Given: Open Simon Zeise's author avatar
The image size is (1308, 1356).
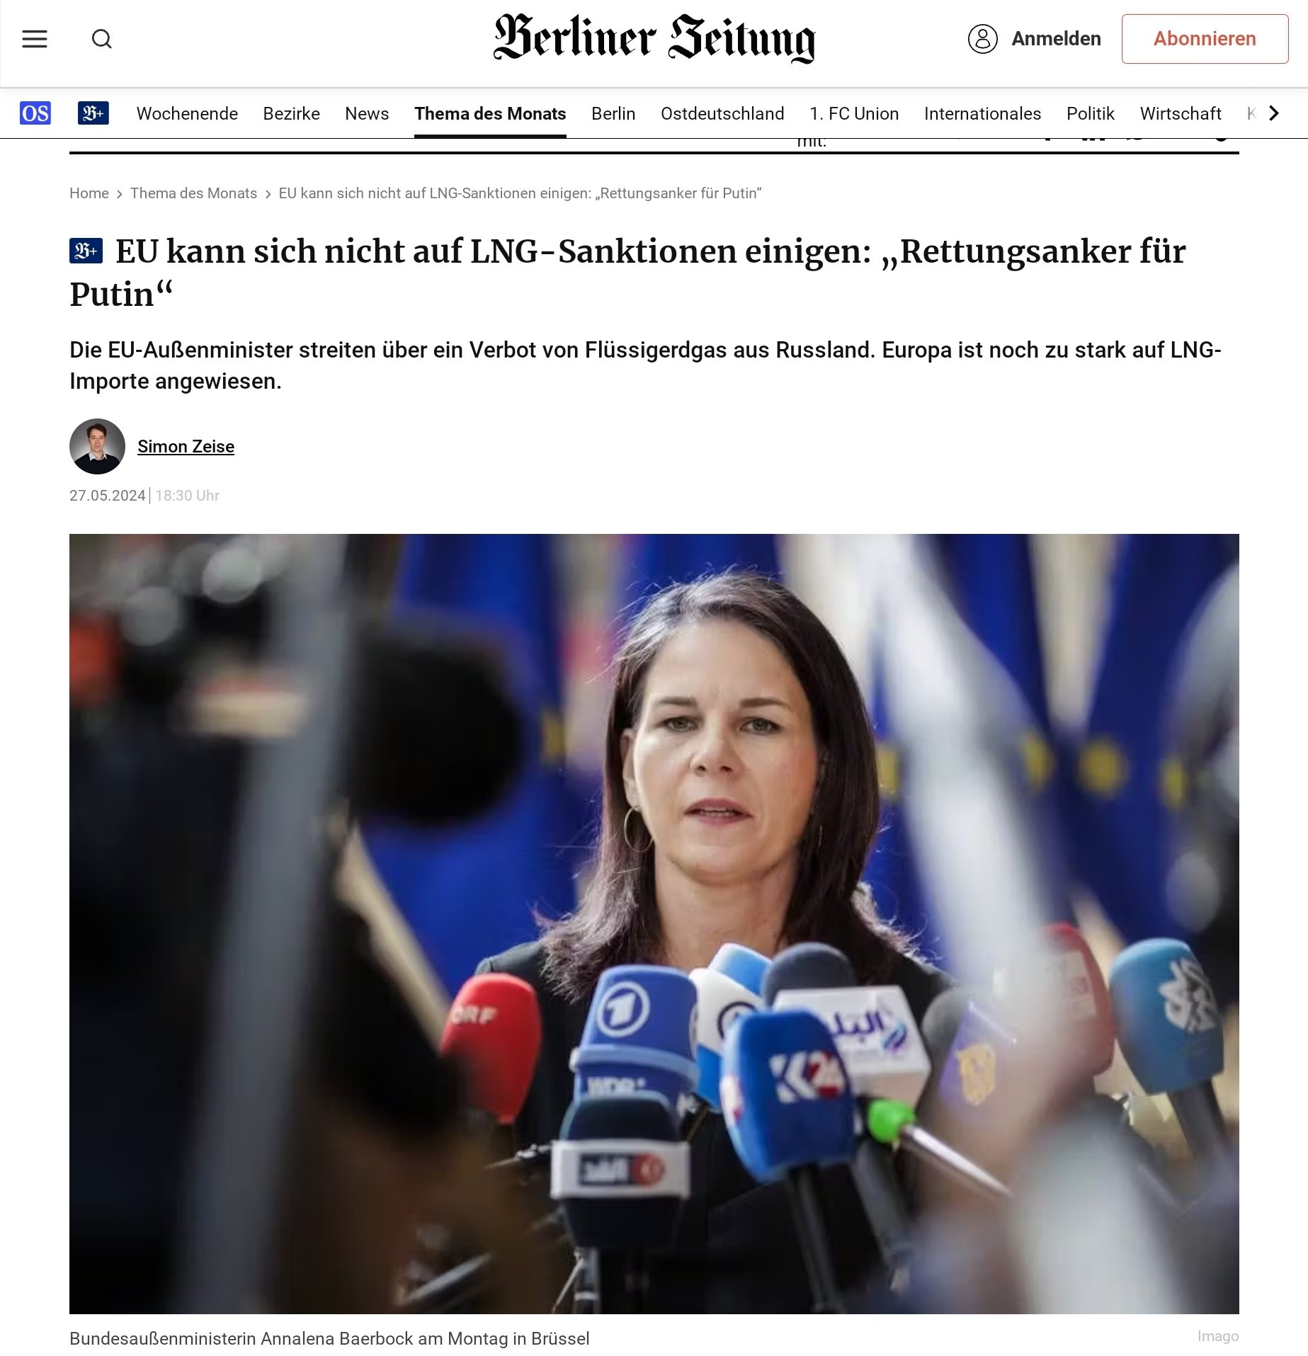Looking at the screenshot, I should pyautogui.click(x=97, y=446).
